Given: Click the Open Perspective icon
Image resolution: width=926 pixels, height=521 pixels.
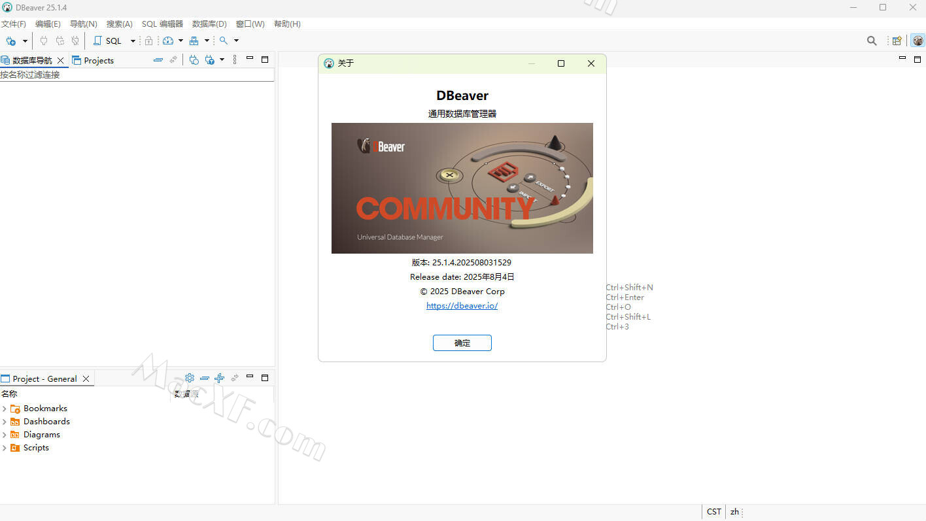Looking at the screenshot, I should 897,41.
